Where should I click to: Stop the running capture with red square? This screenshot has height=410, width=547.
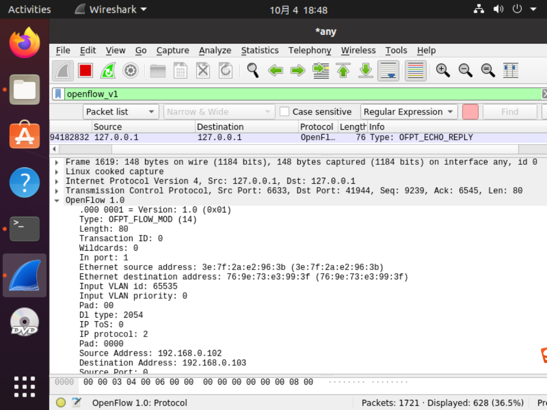tap(85, 71)
